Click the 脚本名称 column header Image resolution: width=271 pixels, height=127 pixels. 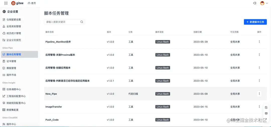coord(49,32)
